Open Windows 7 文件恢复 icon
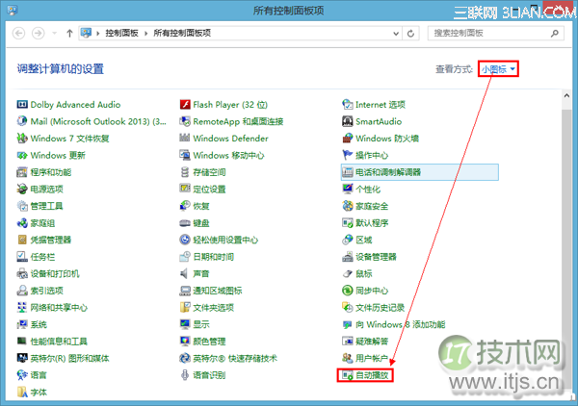This screenshot has width=578, height=406. (x=22, y=138)
